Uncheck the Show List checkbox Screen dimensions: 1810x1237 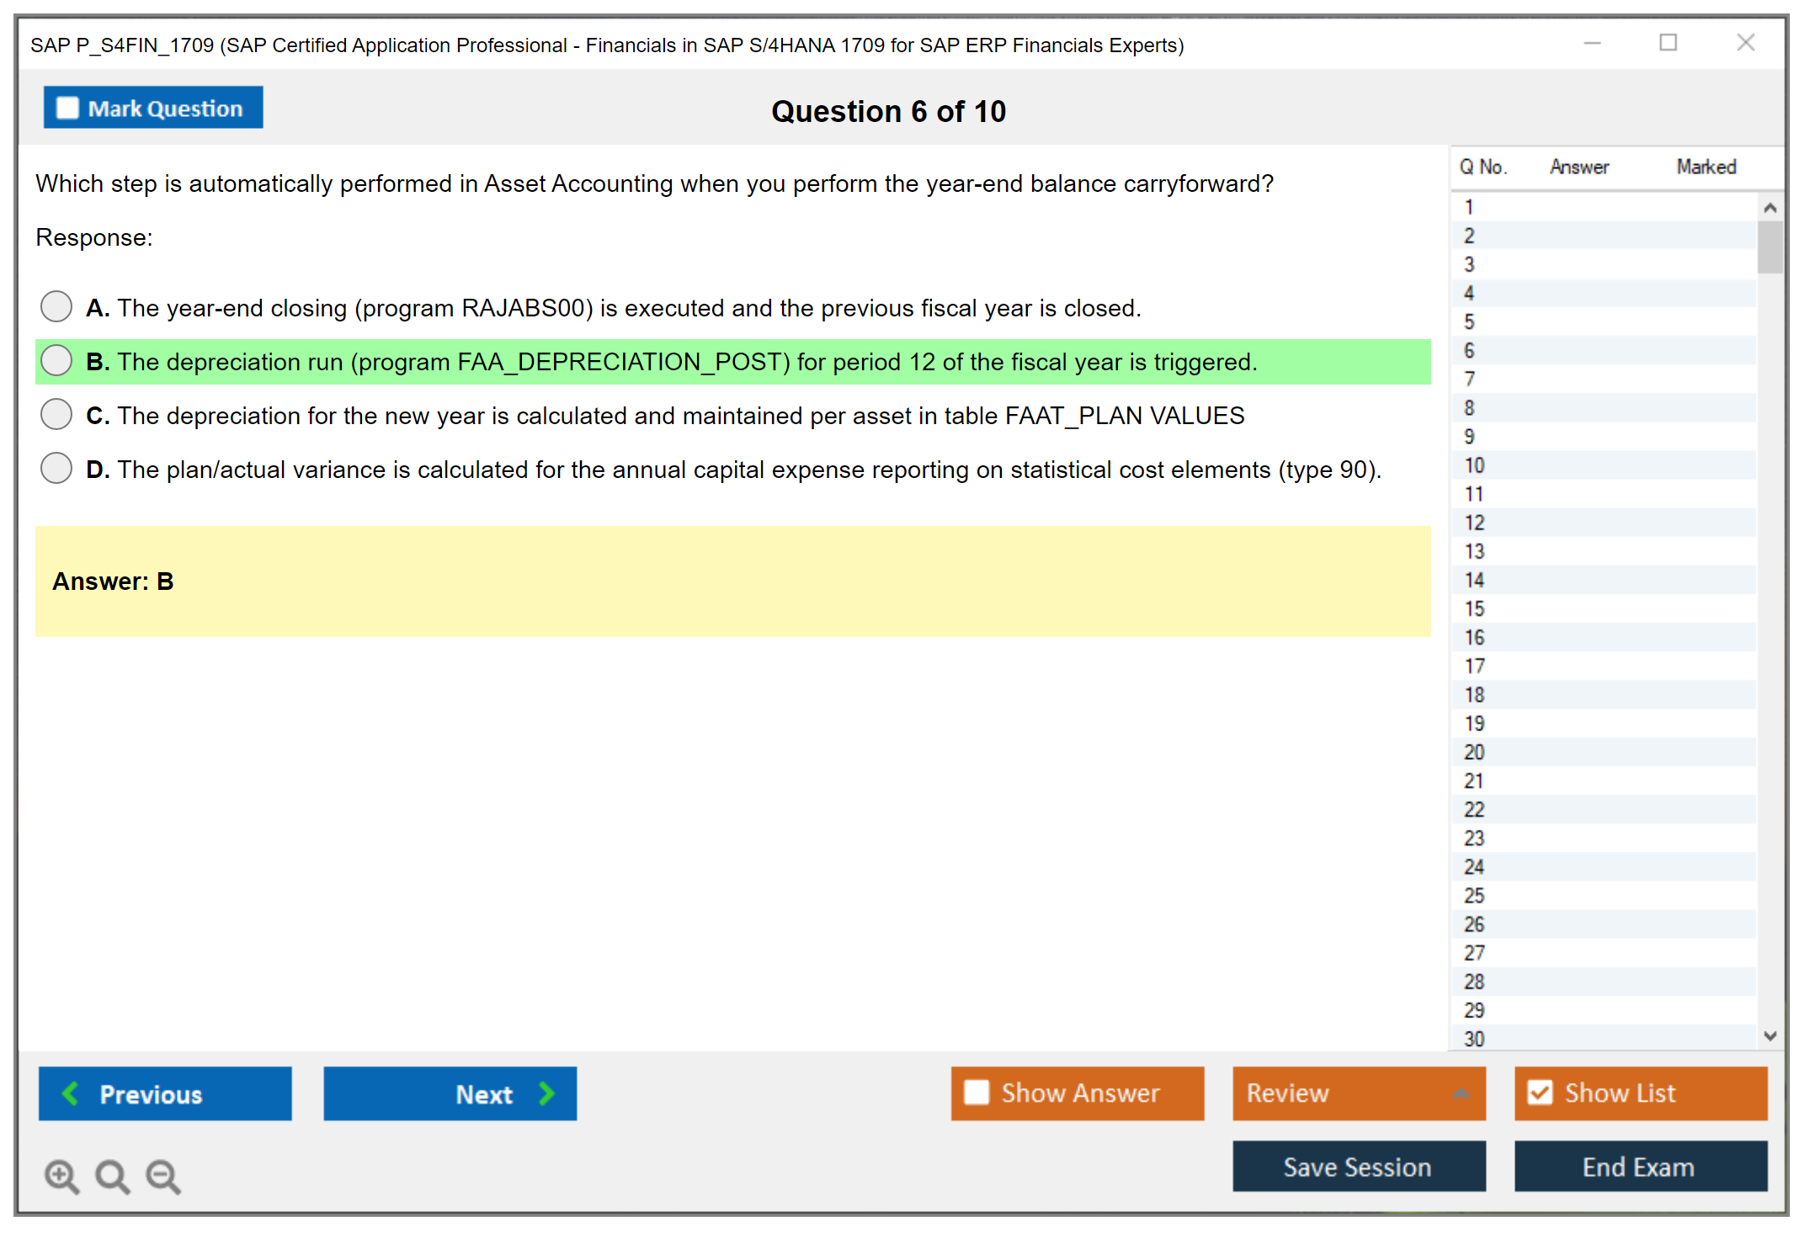pos(1540,1092)
